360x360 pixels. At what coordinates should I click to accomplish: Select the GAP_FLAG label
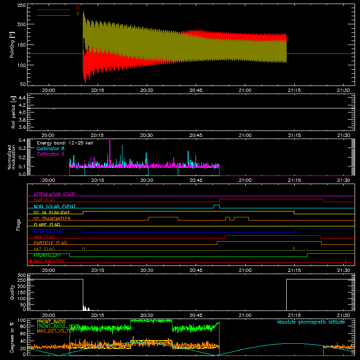tap(44, 200)
